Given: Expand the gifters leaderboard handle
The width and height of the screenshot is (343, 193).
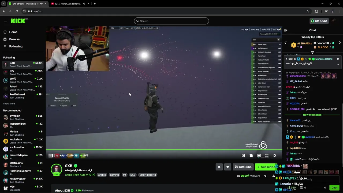Looking at the screenshot, I should [312, 53].
